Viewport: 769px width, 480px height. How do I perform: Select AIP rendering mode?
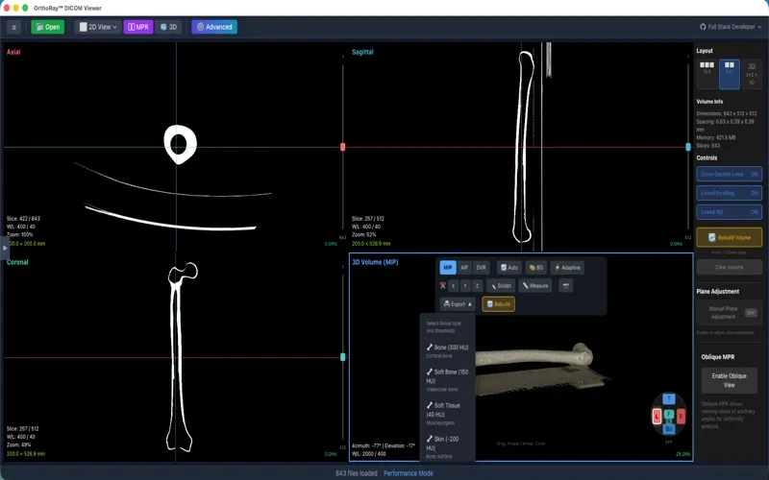coord(464,268)
